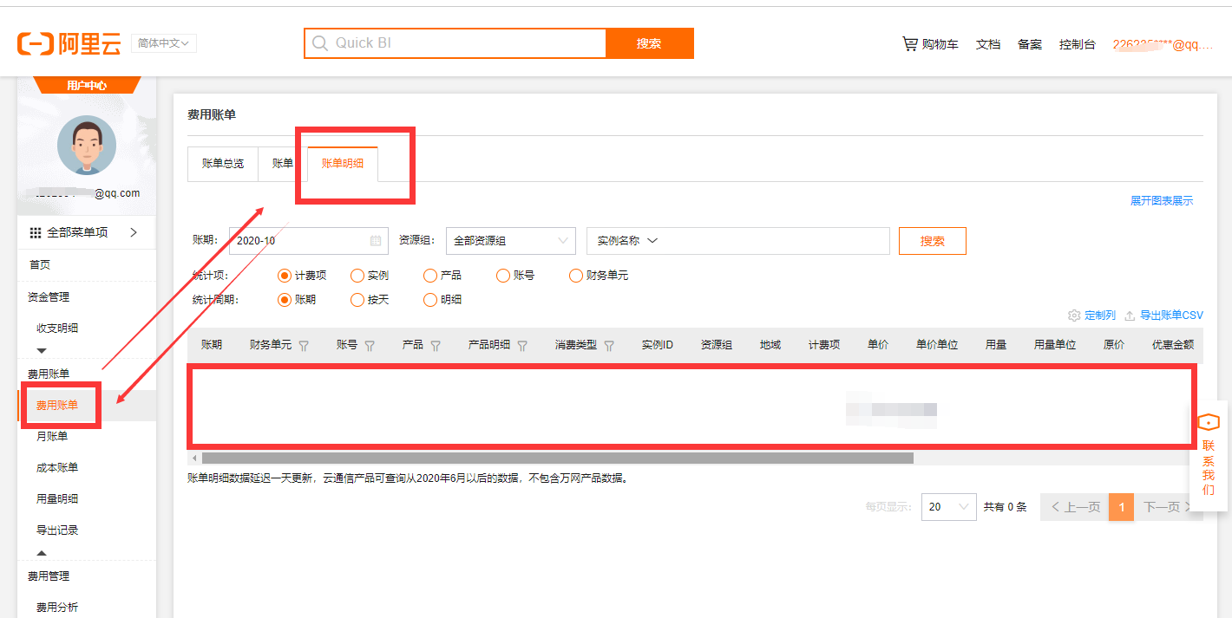
Task: Click the 购物车 label
Action: point(940,44)
